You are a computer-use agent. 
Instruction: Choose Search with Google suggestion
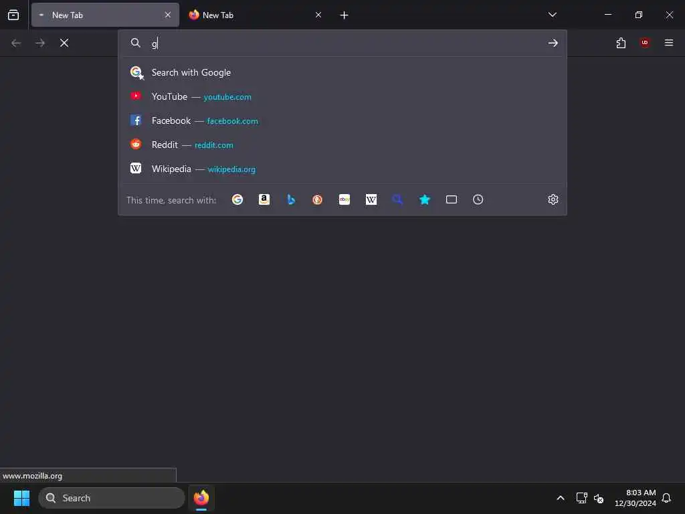[342, 72]
